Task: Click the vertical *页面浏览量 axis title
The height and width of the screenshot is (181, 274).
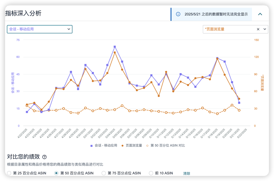Action: (x=262, y=83)
